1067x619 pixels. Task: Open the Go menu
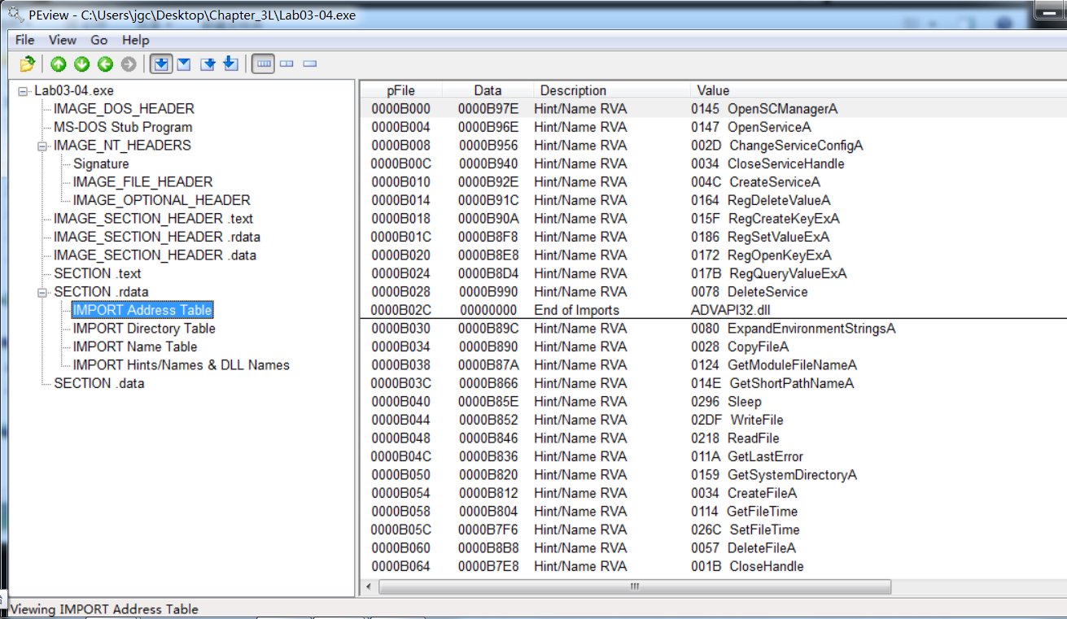click(x=99, y=40)
